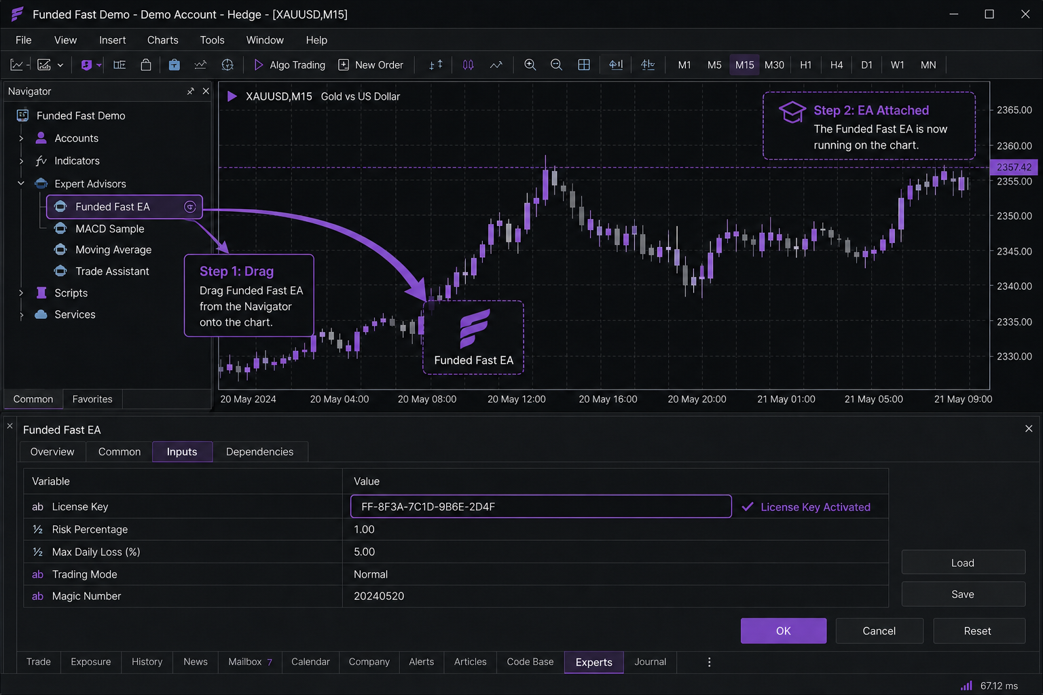Open the Charts menu
The image size is (1043, 695).
163,40
